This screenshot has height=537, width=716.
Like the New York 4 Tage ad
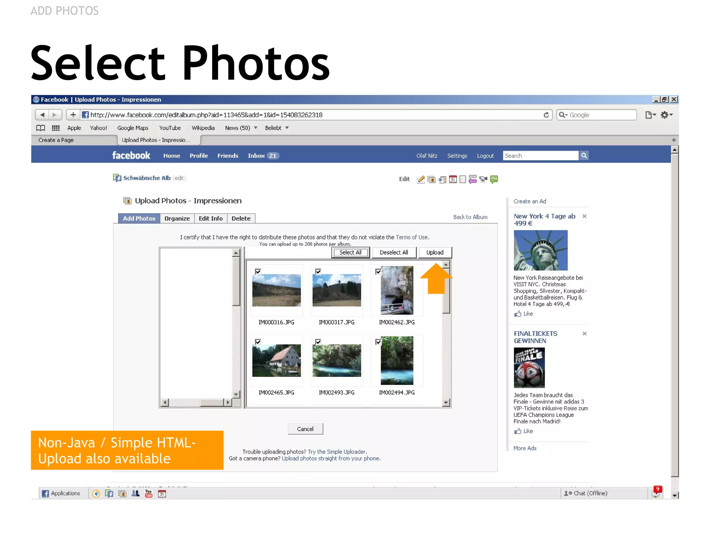click(x=523, y=314)
